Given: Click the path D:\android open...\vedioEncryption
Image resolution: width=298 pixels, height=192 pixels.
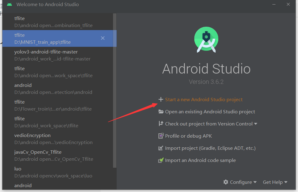Looking at the screenshot, I should 53,142.
